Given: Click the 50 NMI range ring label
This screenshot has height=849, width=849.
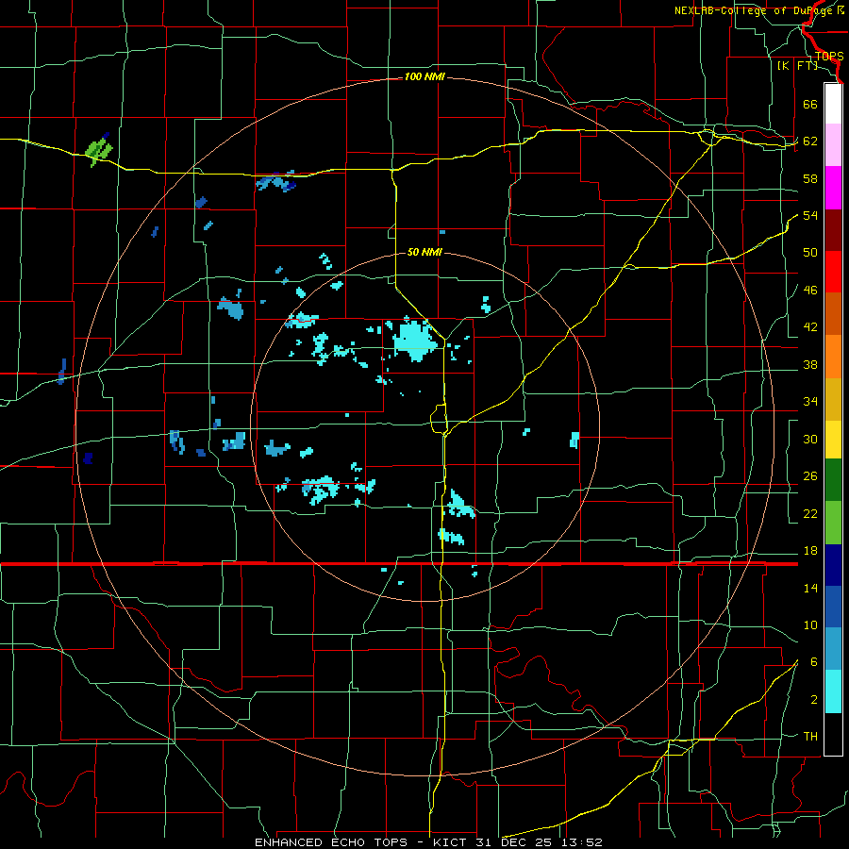Looking at the screenshot, I should tap(424, 252).
